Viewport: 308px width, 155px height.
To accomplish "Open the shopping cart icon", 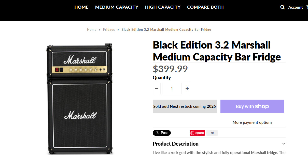I will pos(307,7).
